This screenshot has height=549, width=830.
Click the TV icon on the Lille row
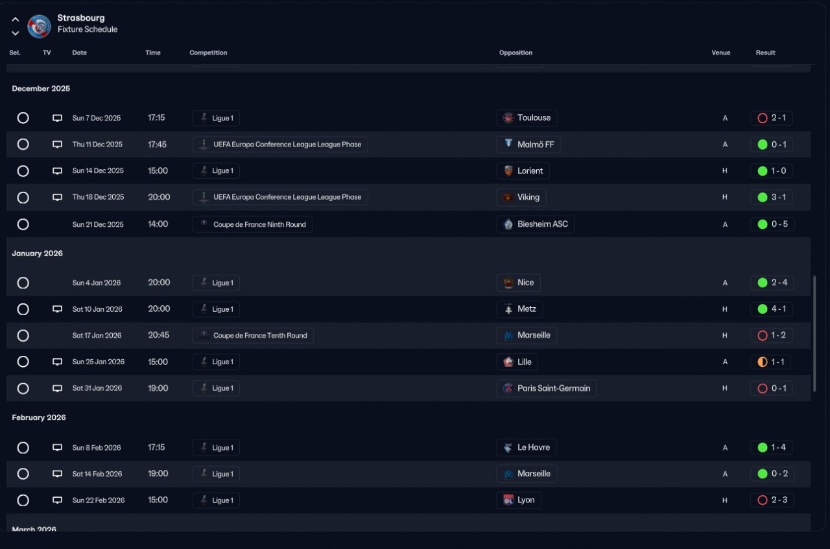coord(58,362)
